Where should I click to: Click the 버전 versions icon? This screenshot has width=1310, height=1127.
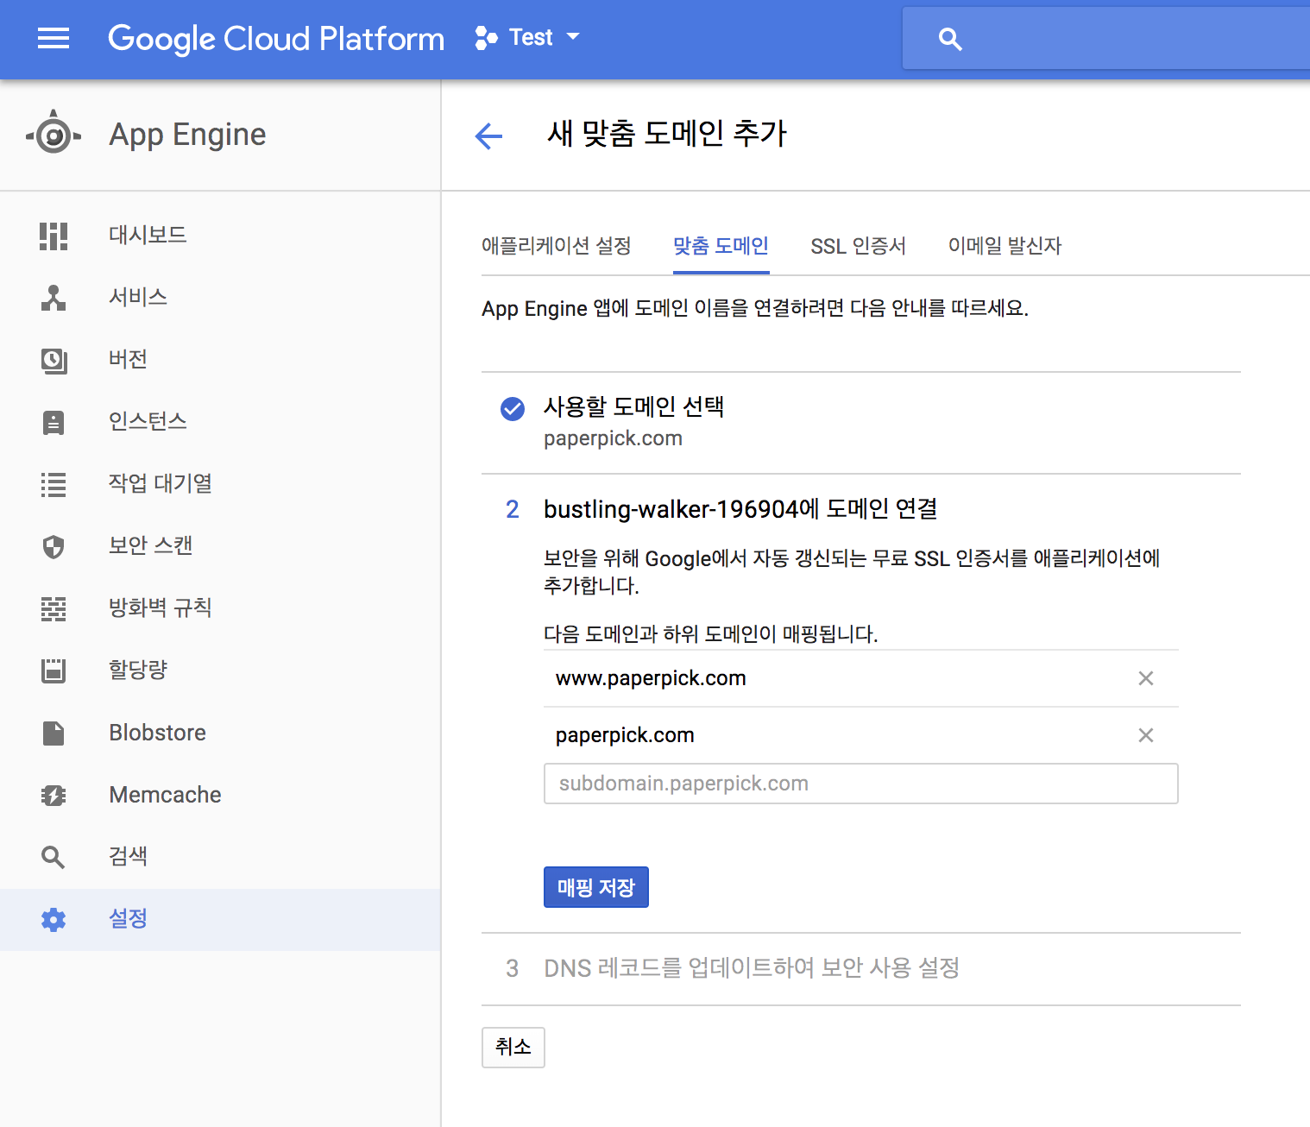[54, 360]
